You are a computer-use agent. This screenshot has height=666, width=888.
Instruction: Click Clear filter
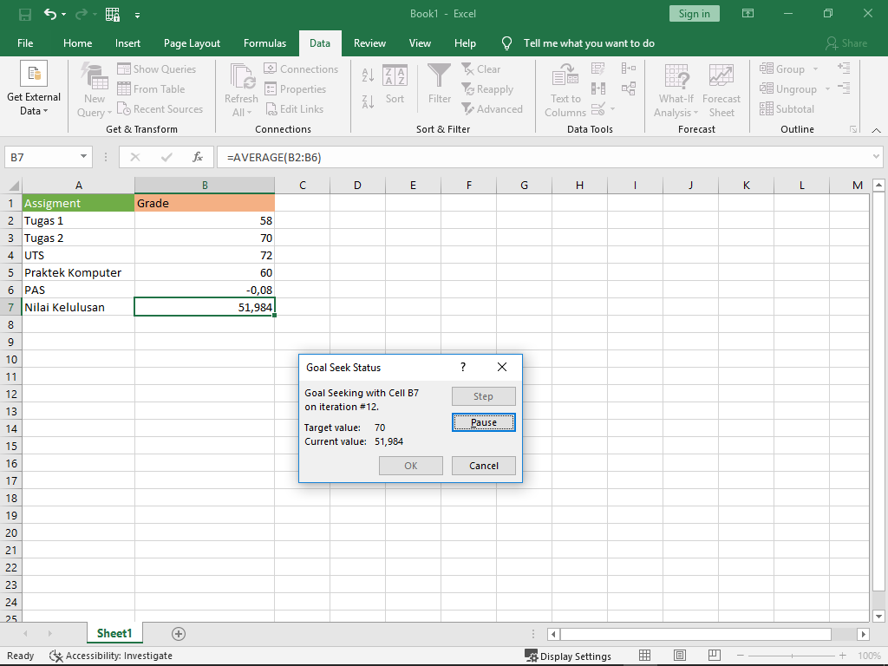[x=480, y=69]
